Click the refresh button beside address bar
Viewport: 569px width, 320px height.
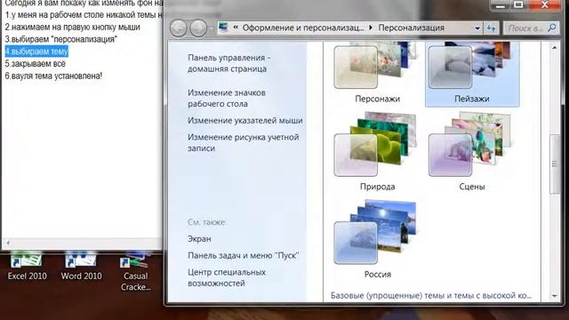(x=491, y=28)
